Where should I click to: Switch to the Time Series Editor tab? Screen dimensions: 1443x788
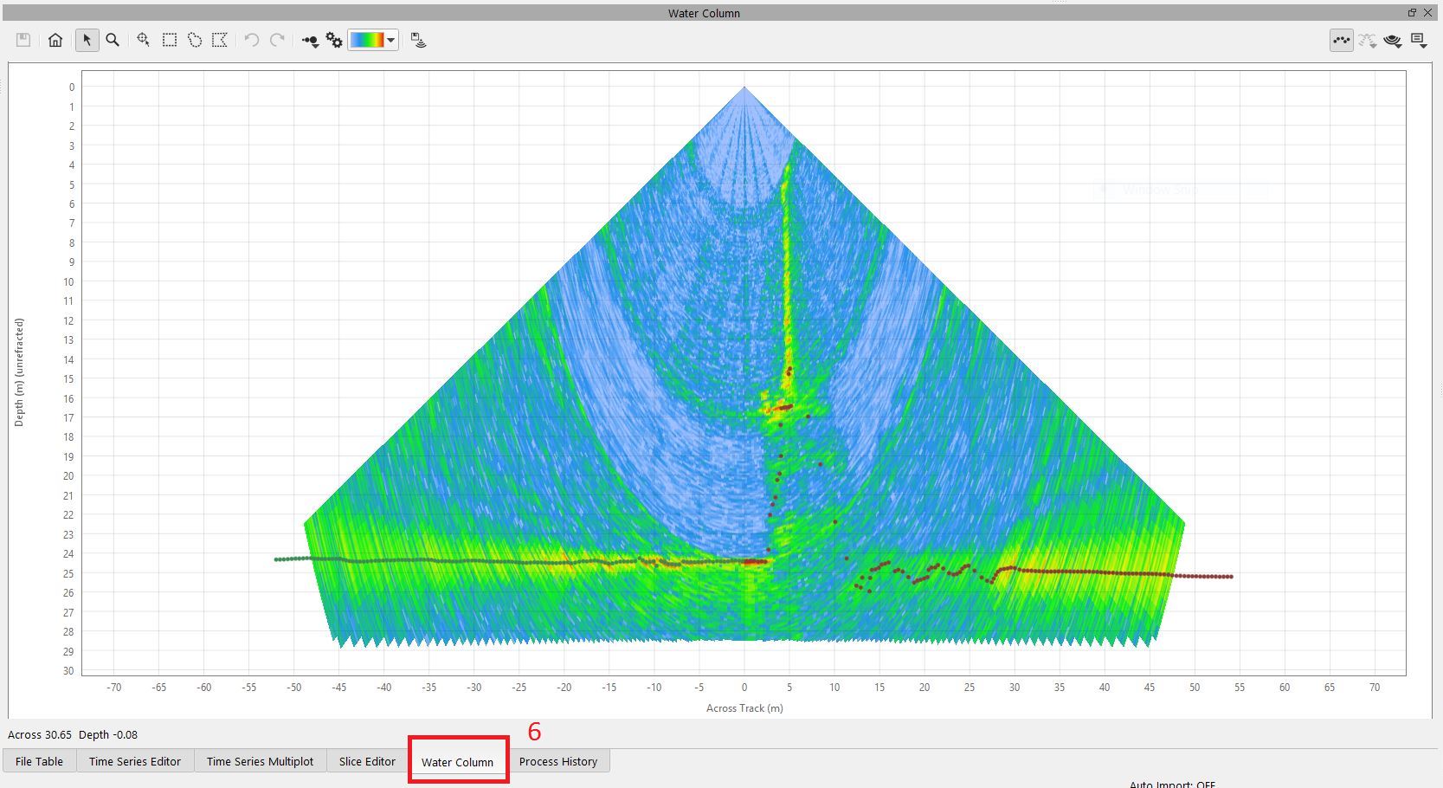tap(135, 761)
